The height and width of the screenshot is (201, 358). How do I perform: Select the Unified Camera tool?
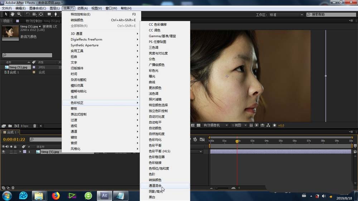coord(34,14)
